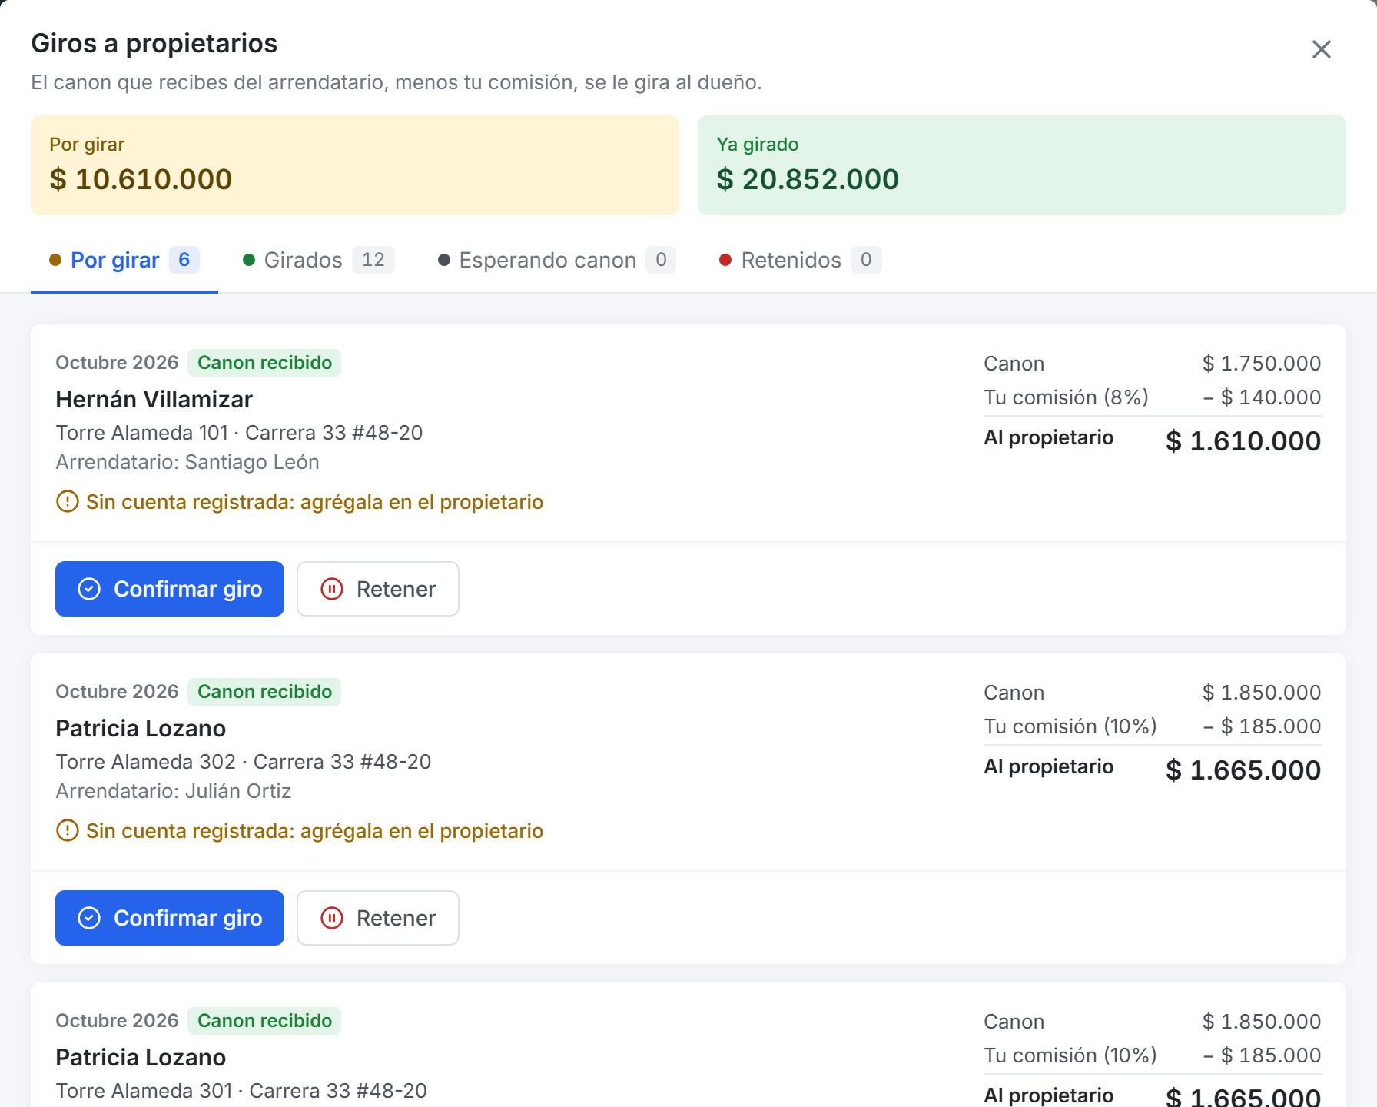
Task: Confirm giro for Hernán Villamizar
Action: [170, 589]
